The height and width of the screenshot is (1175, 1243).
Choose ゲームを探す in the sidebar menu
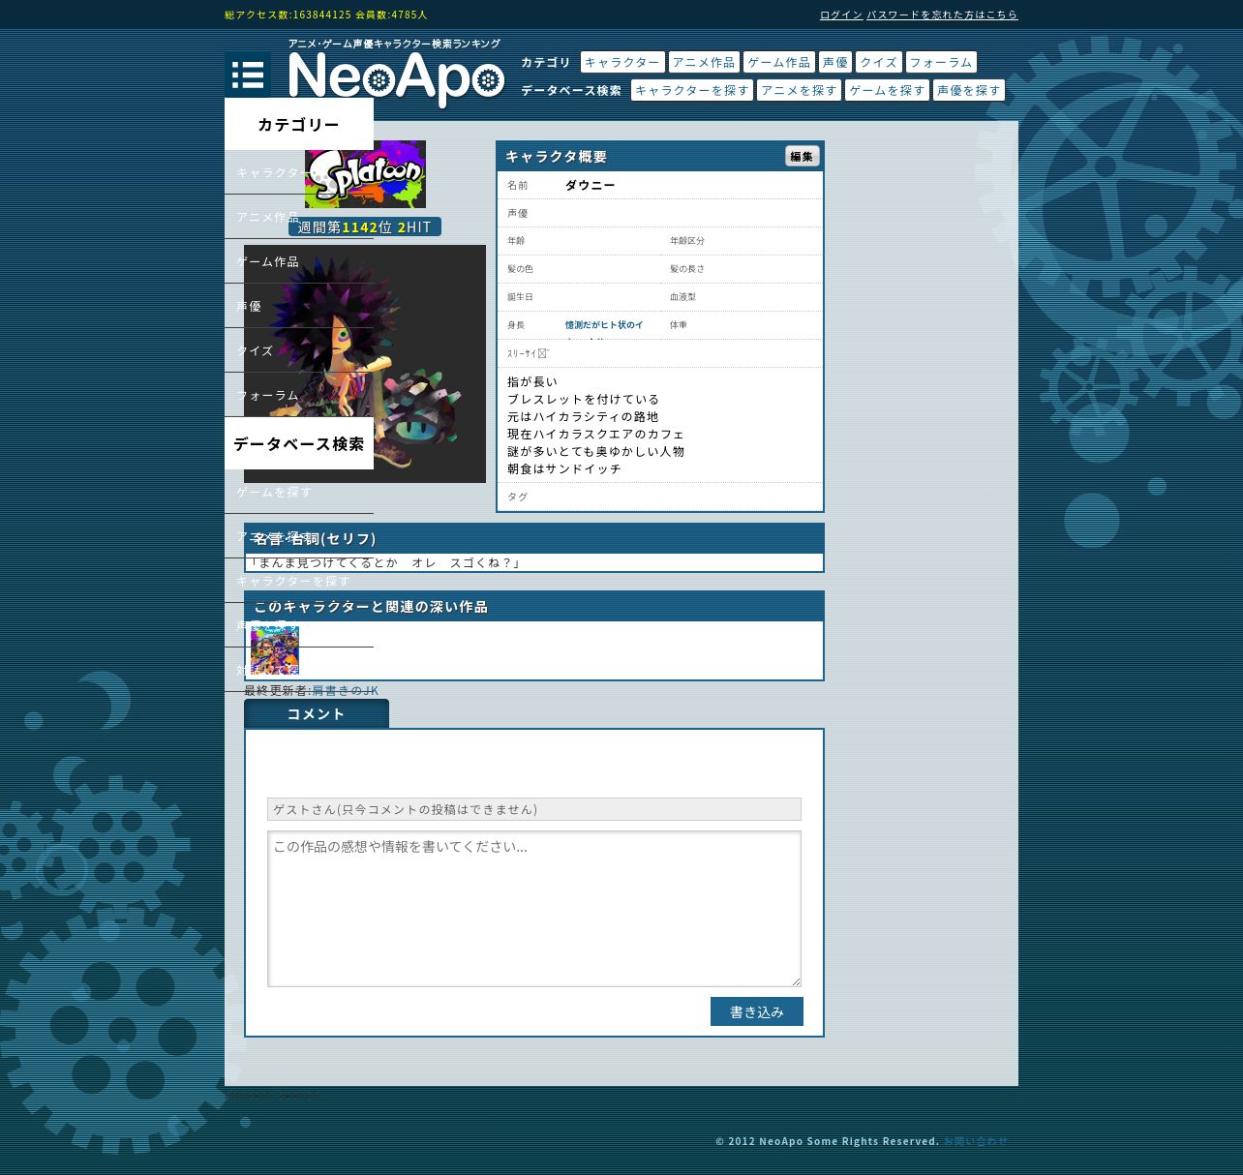coord(299,492)
